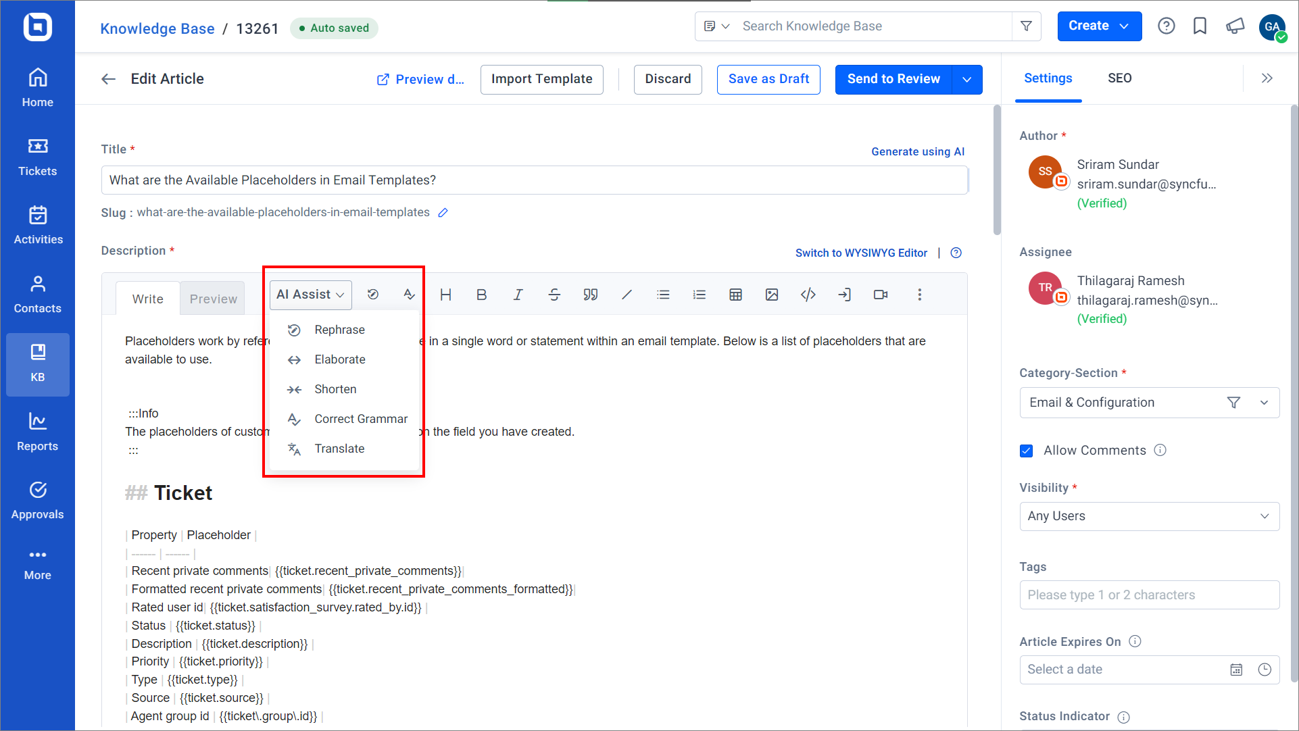The width and height of the screenshot is (1299, 731).
Task: Switch to SEO tab in settings
Action: coord(1121,78)
